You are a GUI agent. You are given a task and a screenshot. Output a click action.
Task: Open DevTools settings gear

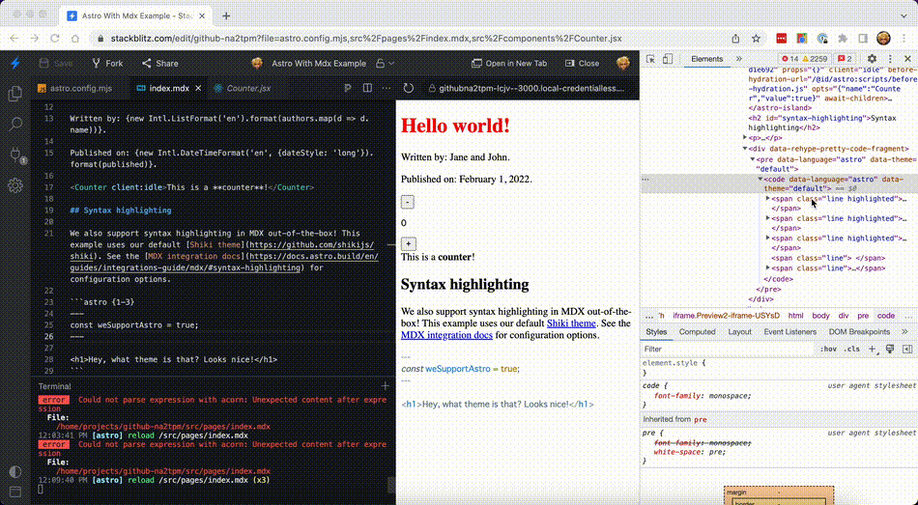coord(871,60)
